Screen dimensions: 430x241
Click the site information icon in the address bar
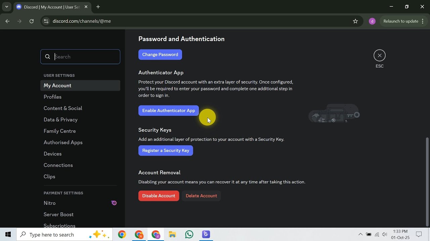pyautogui.click(x=46, y=21)
